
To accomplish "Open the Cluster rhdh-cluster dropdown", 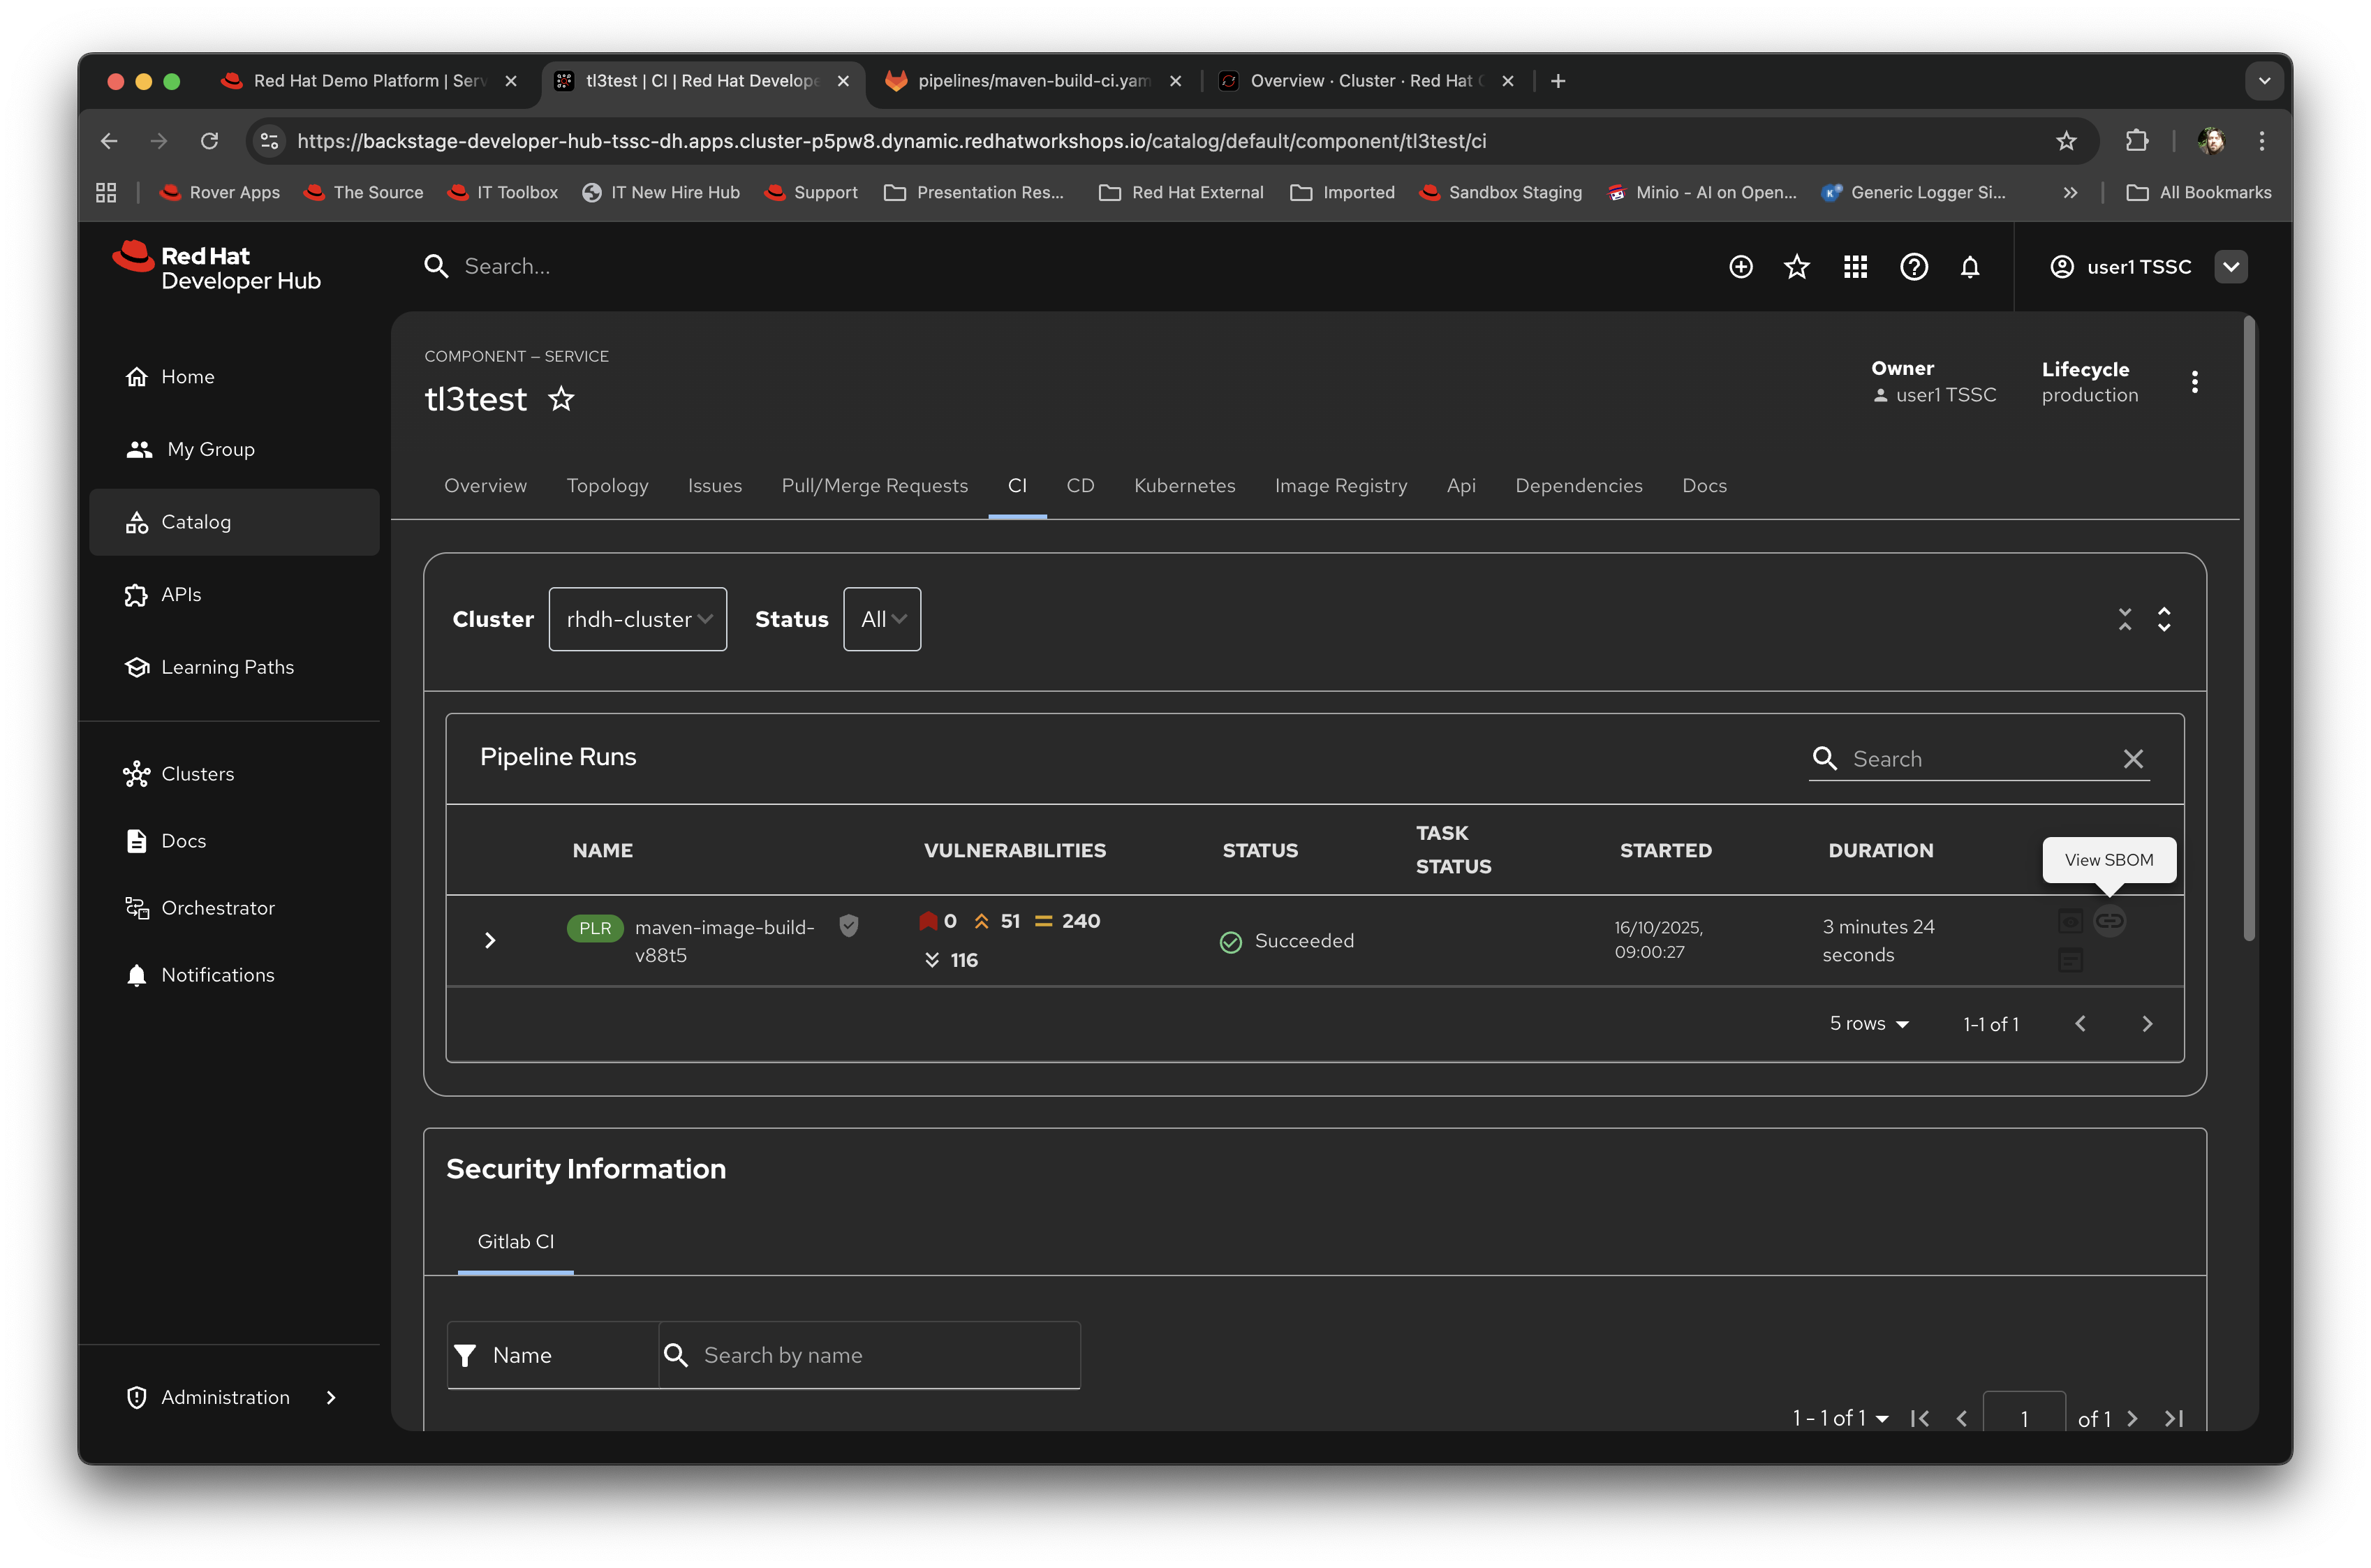I will (637, 619).
